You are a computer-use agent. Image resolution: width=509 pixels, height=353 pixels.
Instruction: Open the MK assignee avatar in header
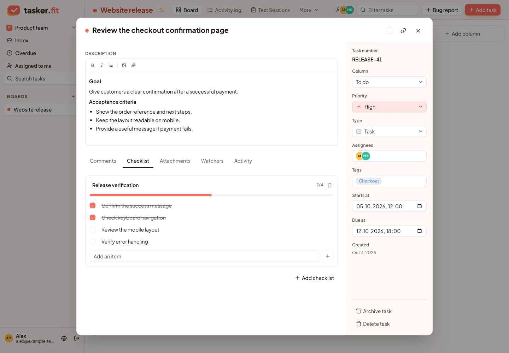pyautogui.click(x=350, y=10)
